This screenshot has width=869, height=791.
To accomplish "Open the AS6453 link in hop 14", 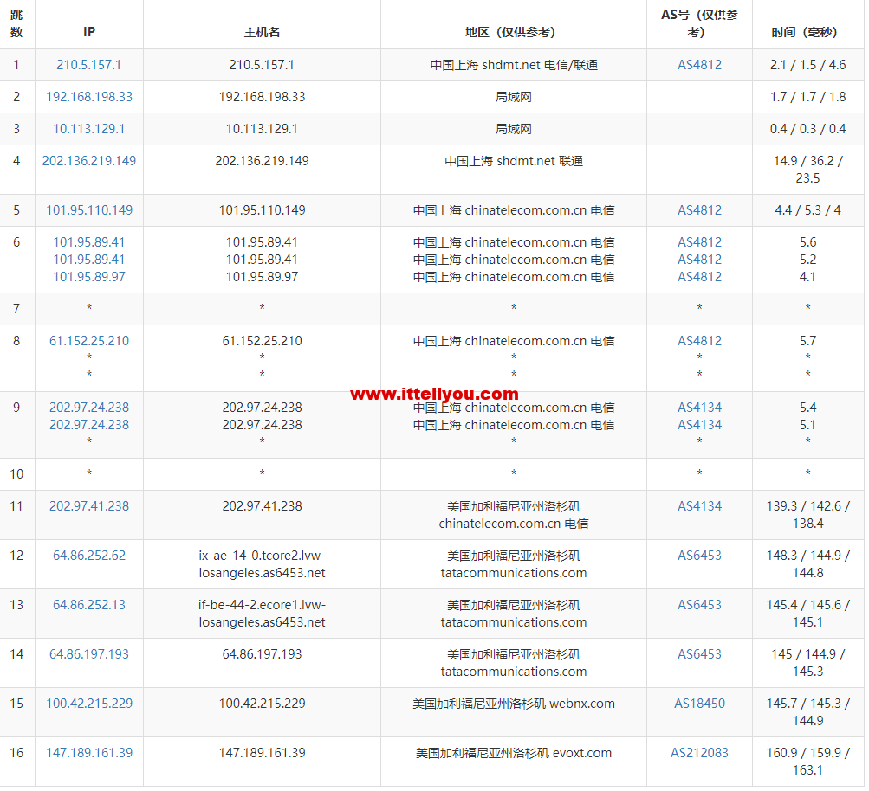I will click(x=699, y=654).
